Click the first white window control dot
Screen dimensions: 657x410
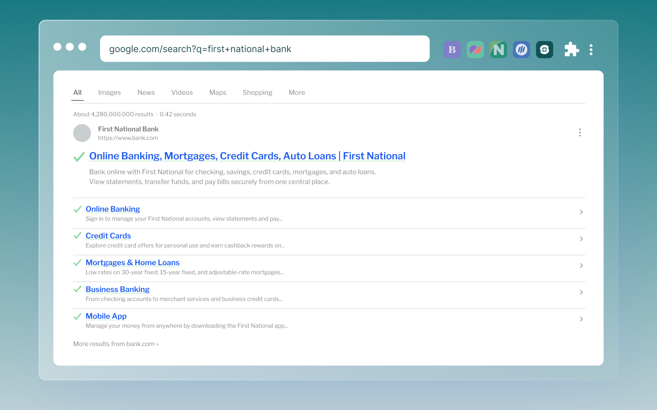pyautogui.click(x=57, y=47)
